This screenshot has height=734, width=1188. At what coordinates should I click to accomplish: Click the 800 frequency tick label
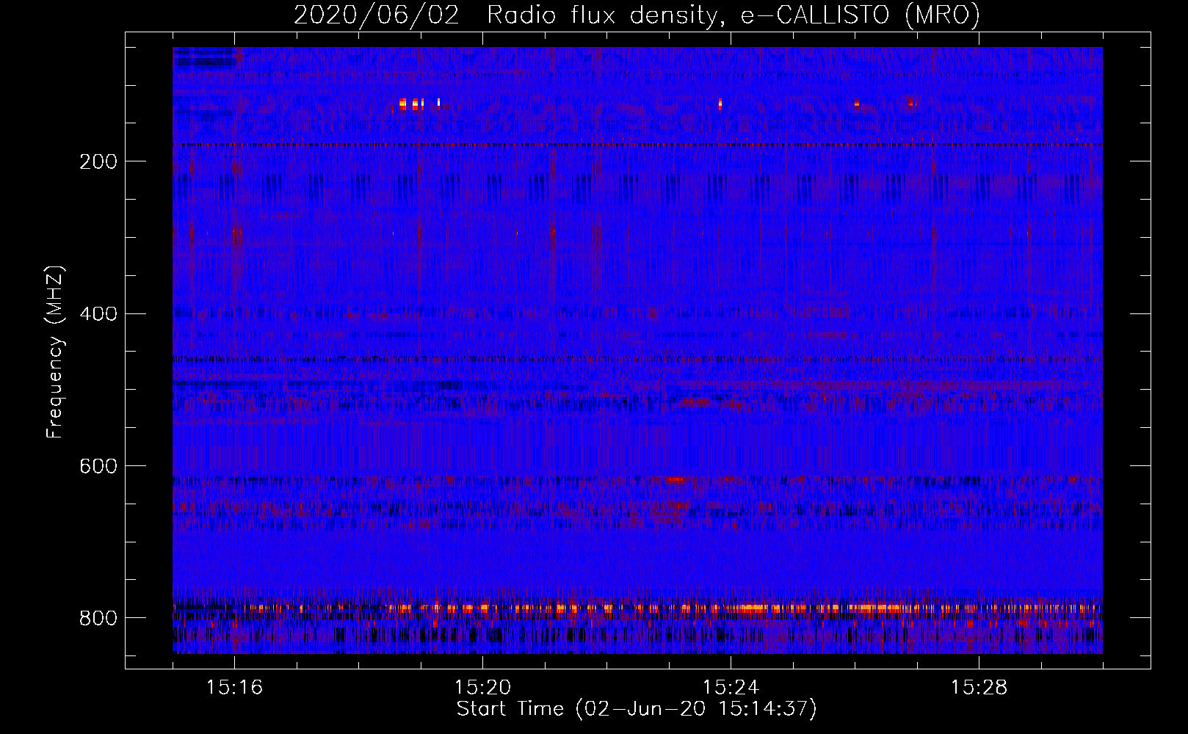pyautogui.click(x=98, y=618)
